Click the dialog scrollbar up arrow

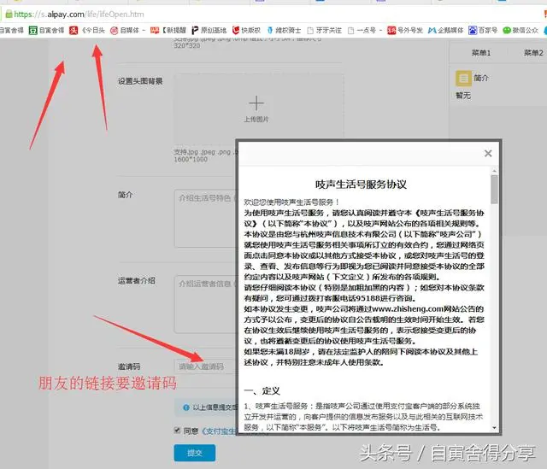click(x=494, y=171)
